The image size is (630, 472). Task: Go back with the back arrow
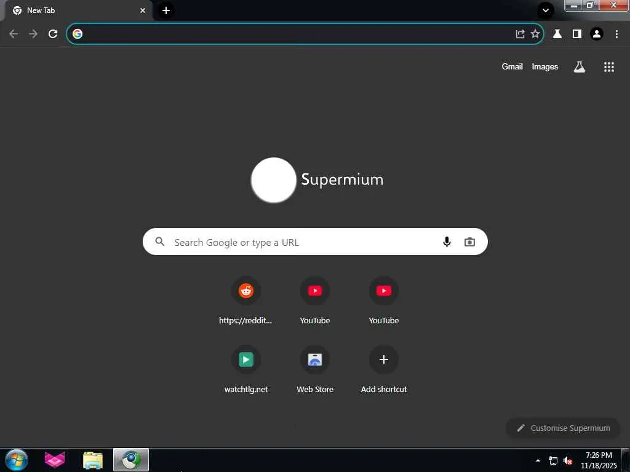tap(14, 34)
